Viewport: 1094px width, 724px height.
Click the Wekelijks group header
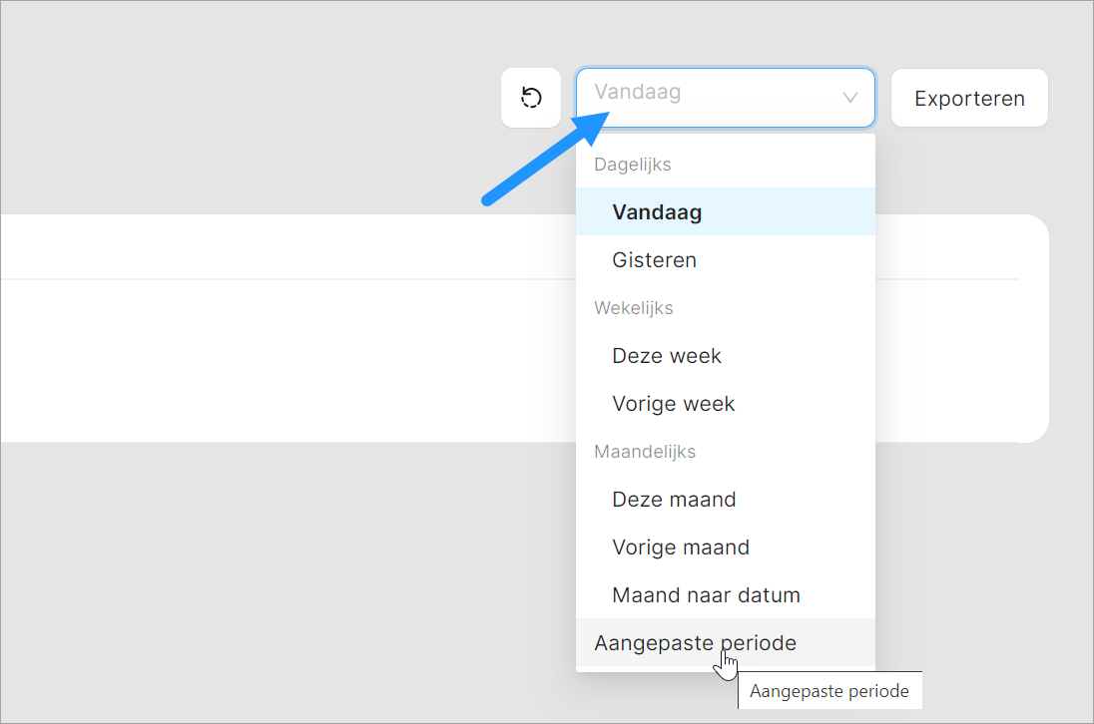[x=634, y=308]
